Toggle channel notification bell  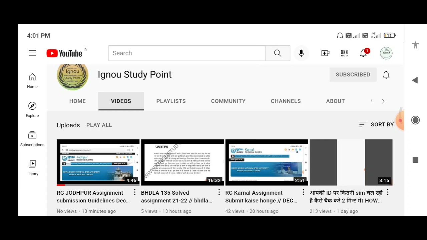click(x=386, y=75)
